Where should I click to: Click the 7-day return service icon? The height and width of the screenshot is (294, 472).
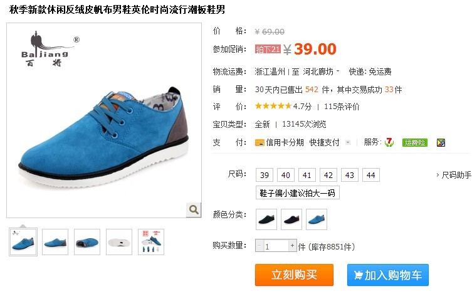[x=389, y=142]
